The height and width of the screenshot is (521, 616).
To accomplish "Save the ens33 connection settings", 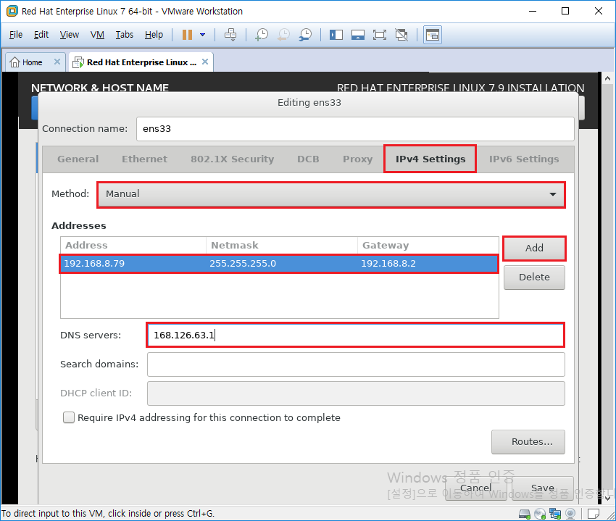I will tap(543, 488).
